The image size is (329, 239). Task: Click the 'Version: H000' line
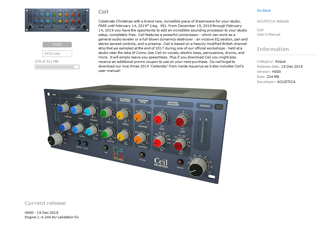click(x=269, y=71)
